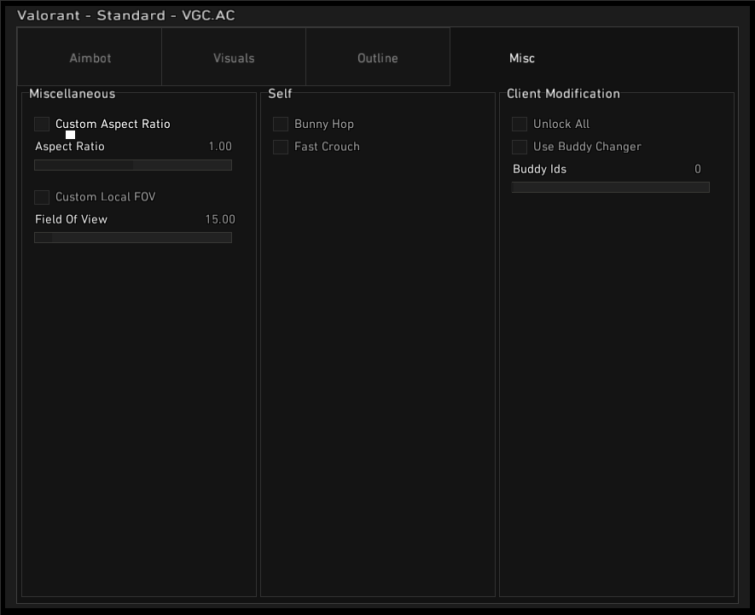This screenshot has width=755, height=615.
Task: Click the Field Of View value 15.00
Action: click(220, 219)
